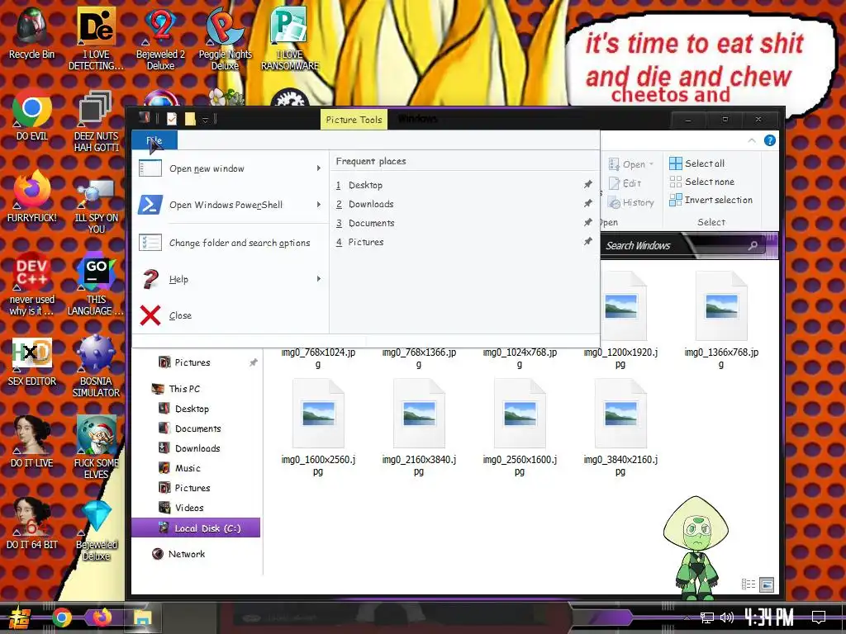This screenshot has width=846, height=634.
Task: Open Firefox from the taskbar
Action: click(x=102, y=617)
